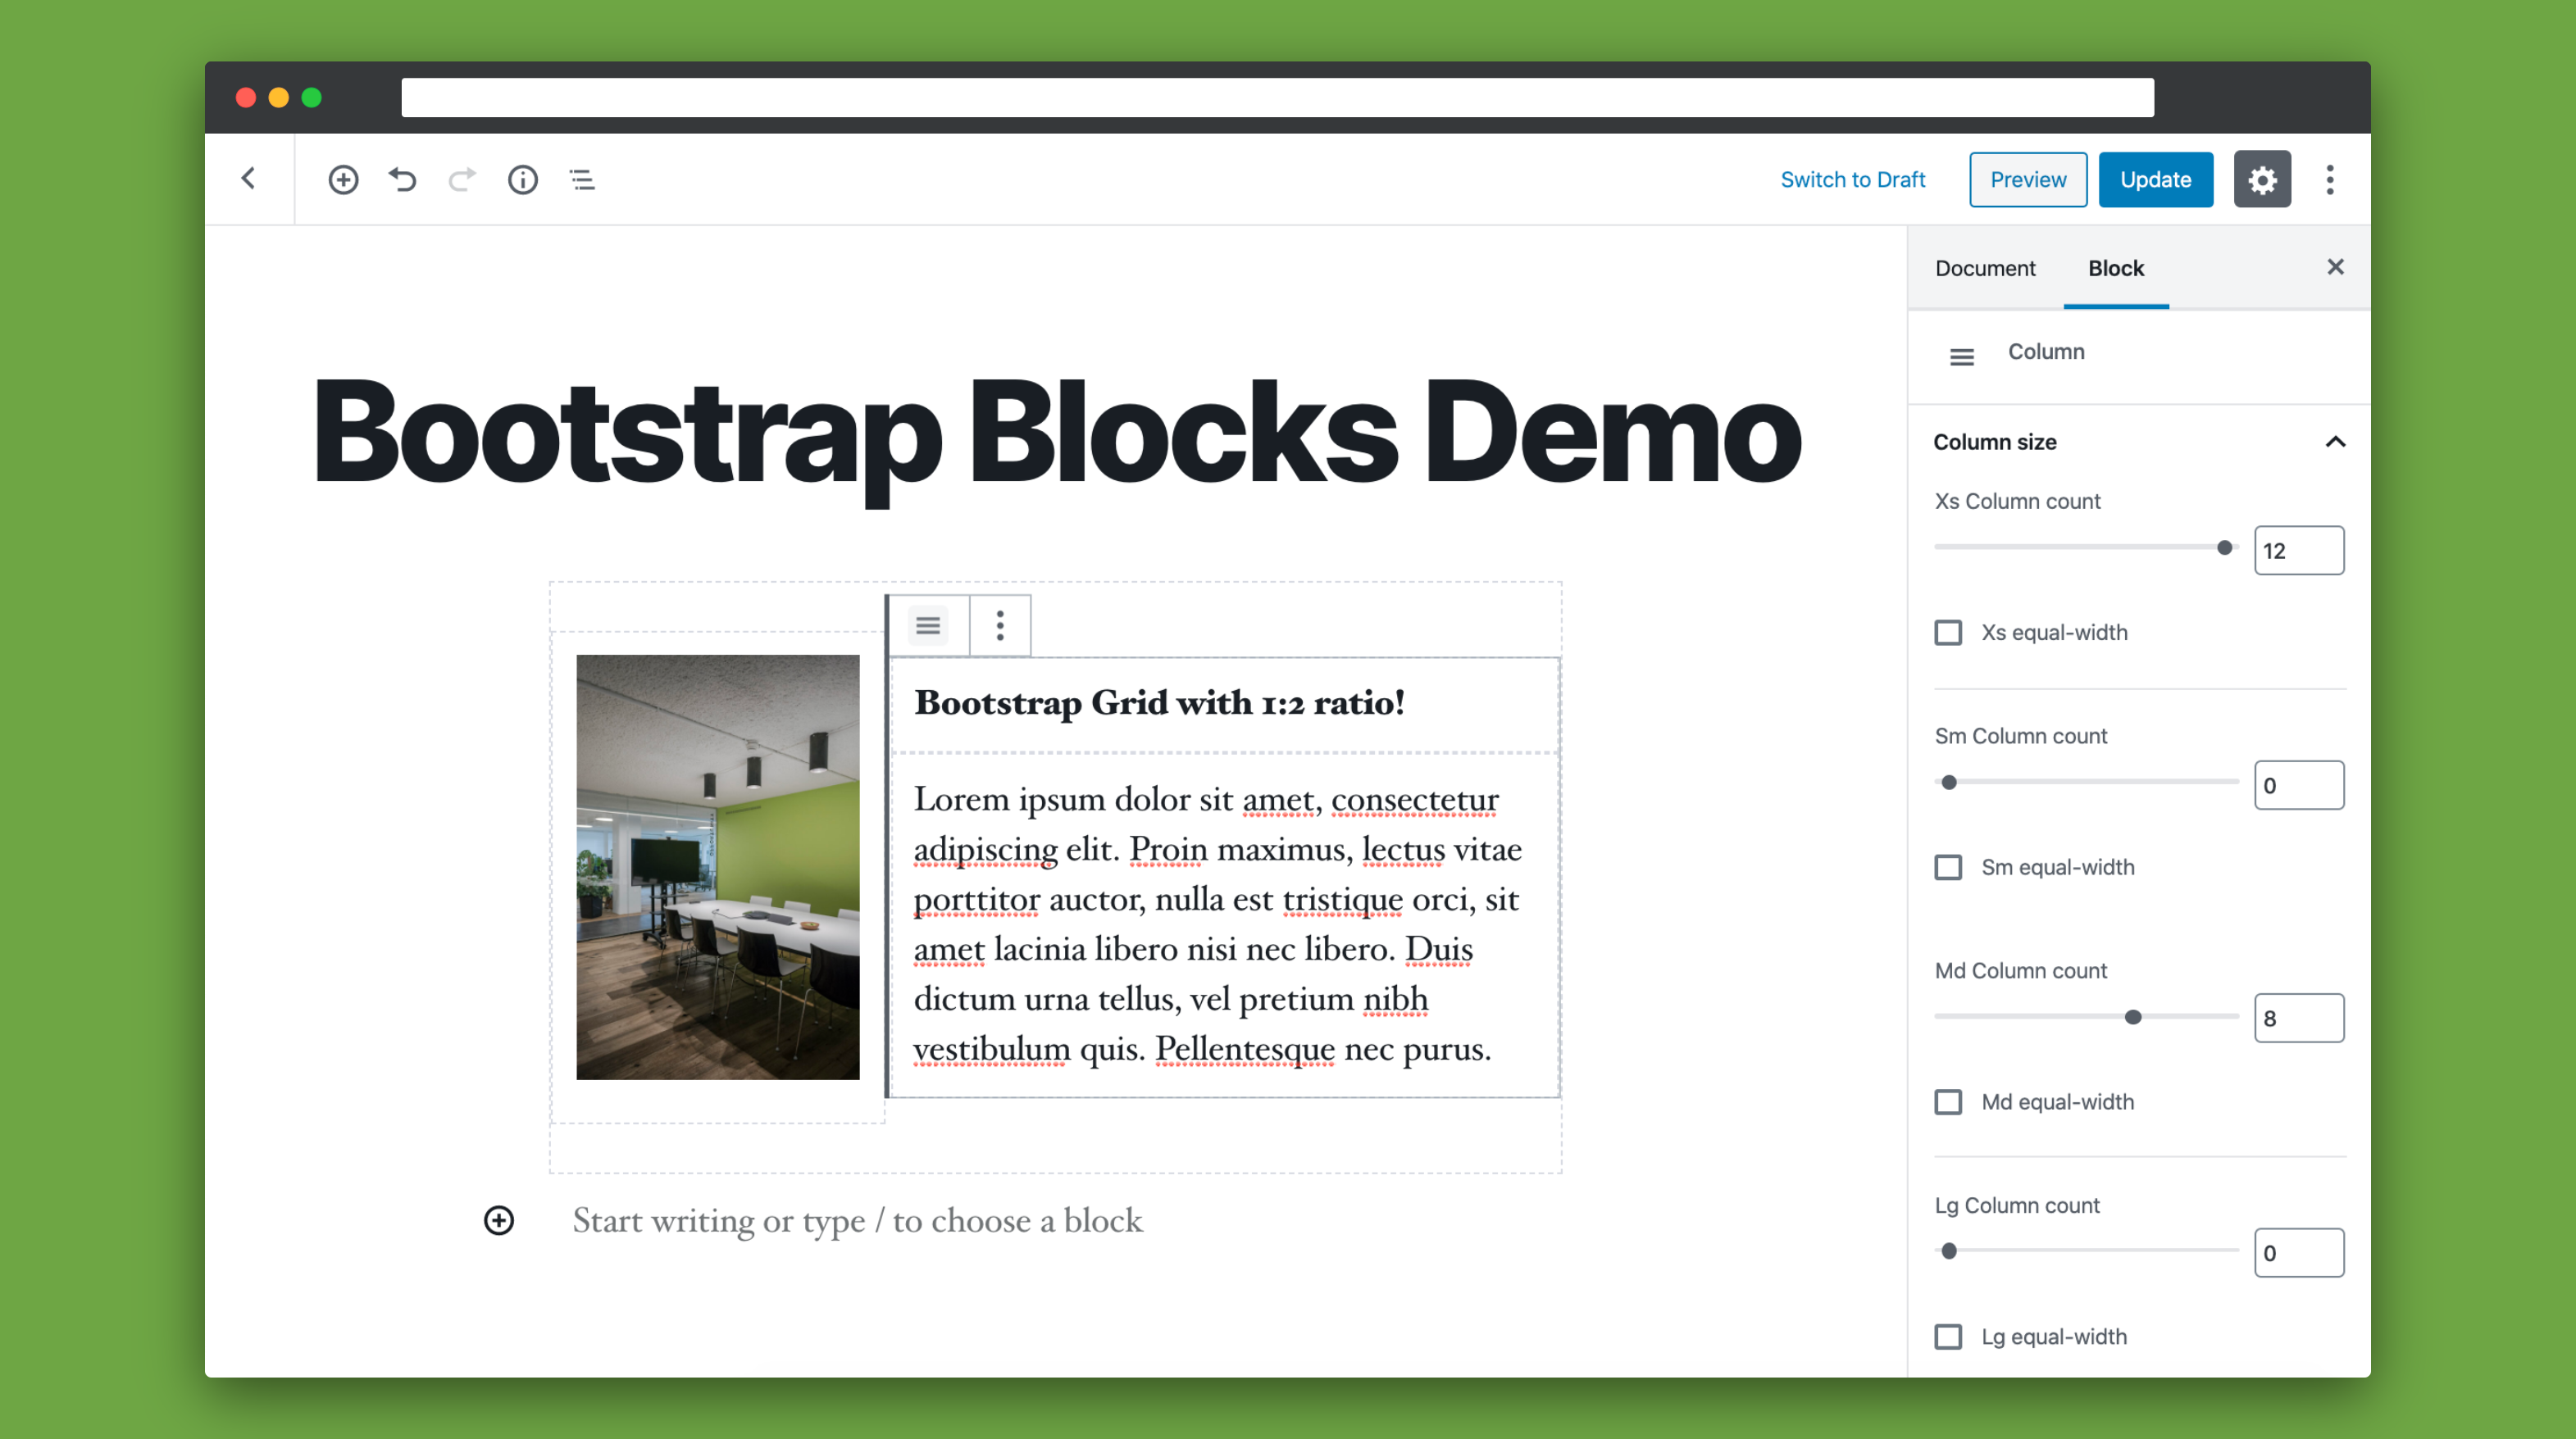Click the Column block type icon in sidebar
The image size is (2576, 1439).
[1962, 356]
